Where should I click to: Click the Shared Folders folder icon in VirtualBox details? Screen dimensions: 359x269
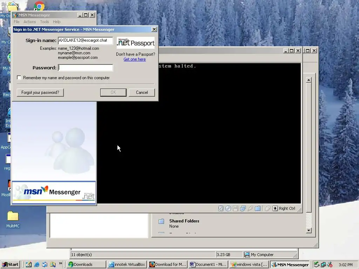[161, 221]
